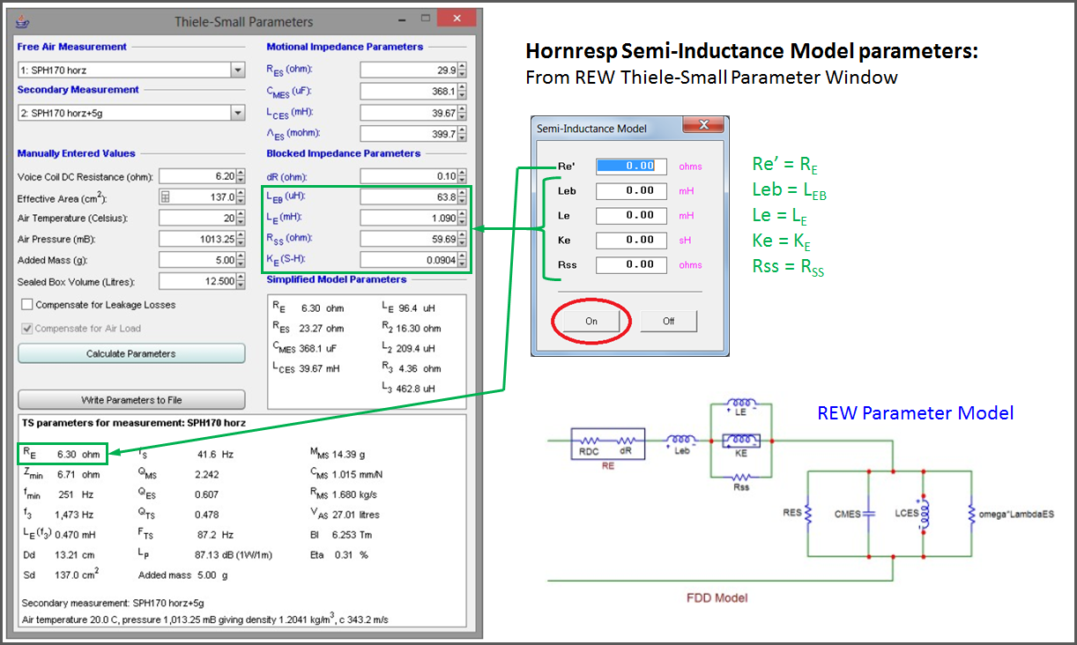
Task: Click the Sealed Box Volume field
Action: pos(197,282)
